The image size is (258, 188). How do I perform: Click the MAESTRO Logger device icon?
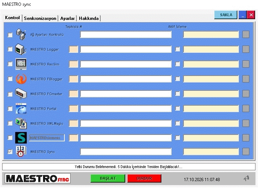21,49
